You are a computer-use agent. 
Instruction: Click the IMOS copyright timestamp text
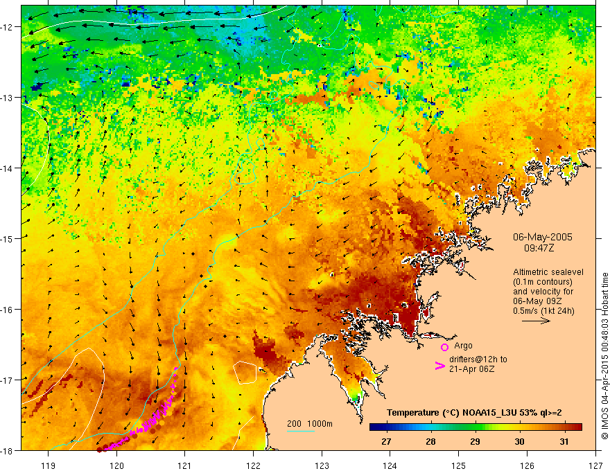pos(604,356)
